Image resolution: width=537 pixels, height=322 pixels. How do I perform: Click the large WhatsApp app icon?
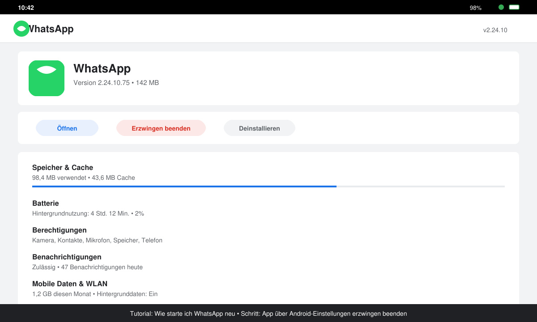[47, 78]
